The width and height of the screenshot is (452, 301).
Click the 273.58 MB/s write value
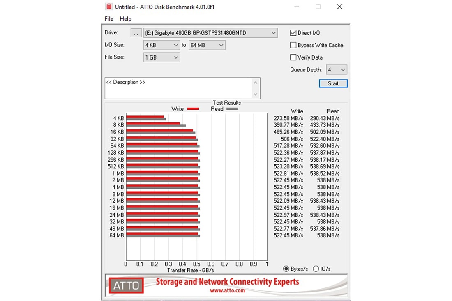(288, 118)
